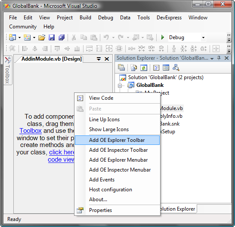Click the Open File folder icon

pos(42,37)
